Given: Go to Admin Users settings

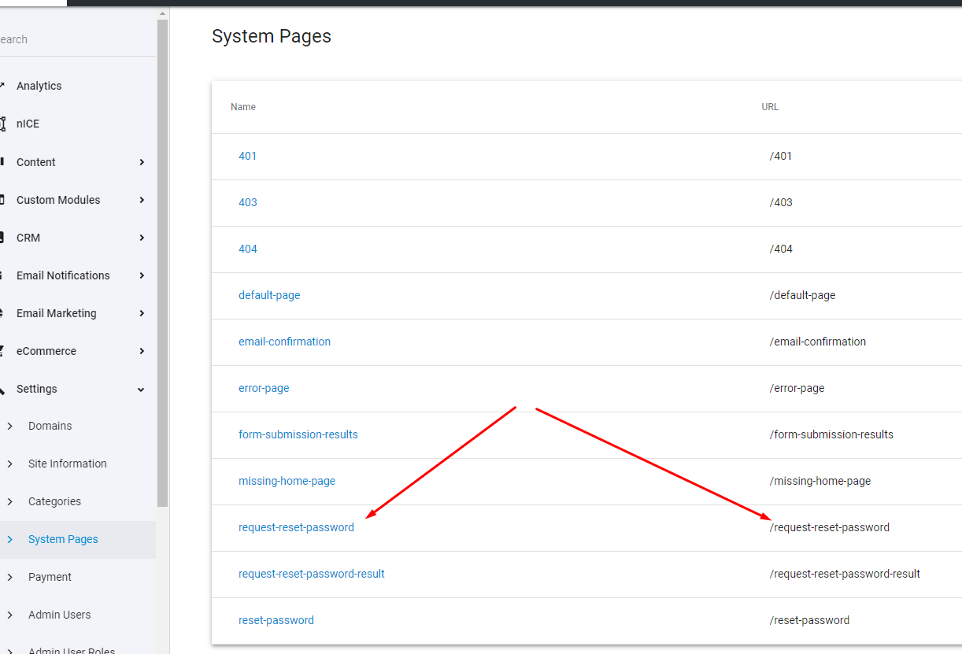Looking at the screenshot, I should click(x=60, y=615).
